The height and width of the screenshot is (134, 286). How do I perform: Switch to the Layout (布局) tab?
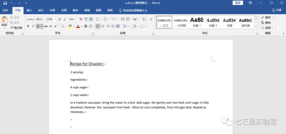[52, 10]
